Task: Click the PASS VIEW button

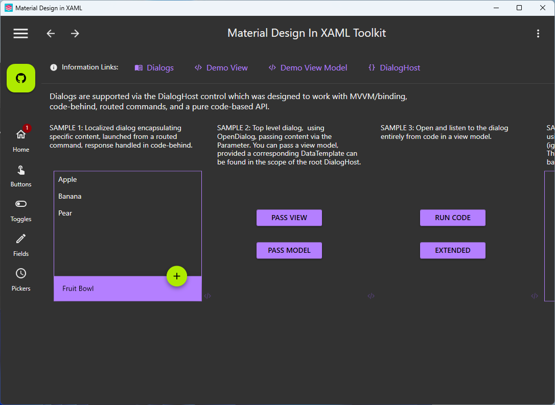Action: [289, 218]
